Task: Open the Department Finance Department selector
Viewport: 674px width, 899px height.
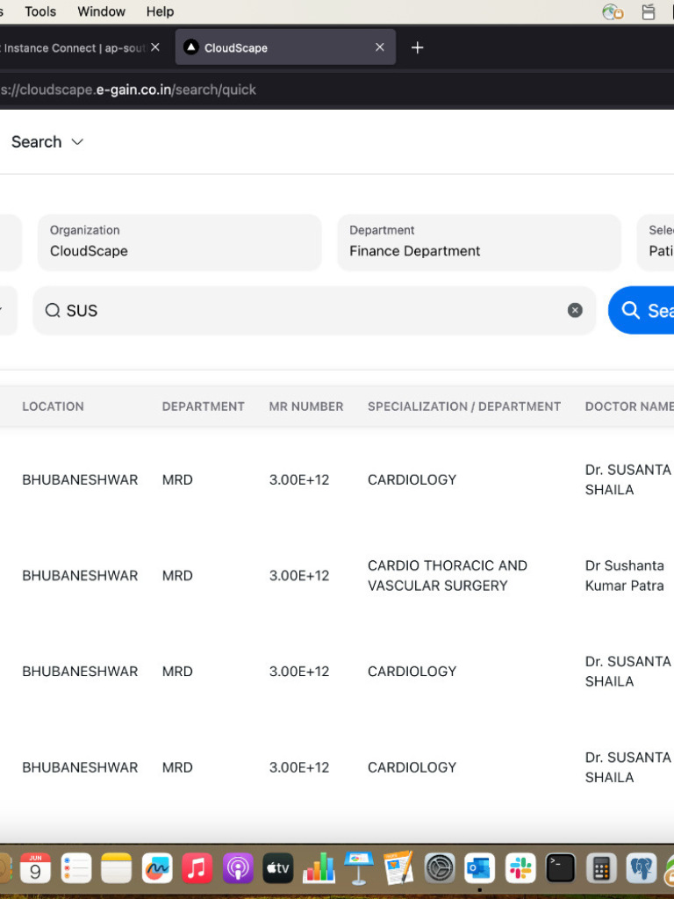Action: pos(479,242)
